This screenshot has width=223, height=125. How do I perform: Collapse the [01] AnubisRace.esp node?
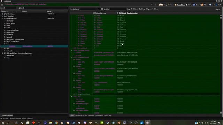[2, 18]
